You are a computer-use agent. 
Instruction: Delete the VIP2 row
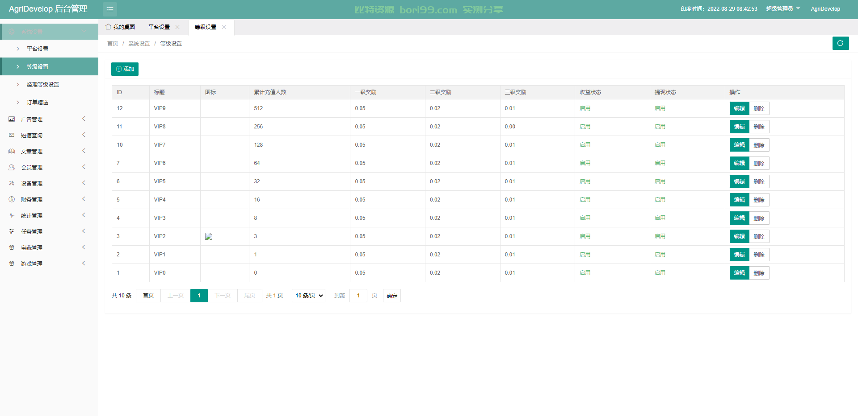coord(759,236)
